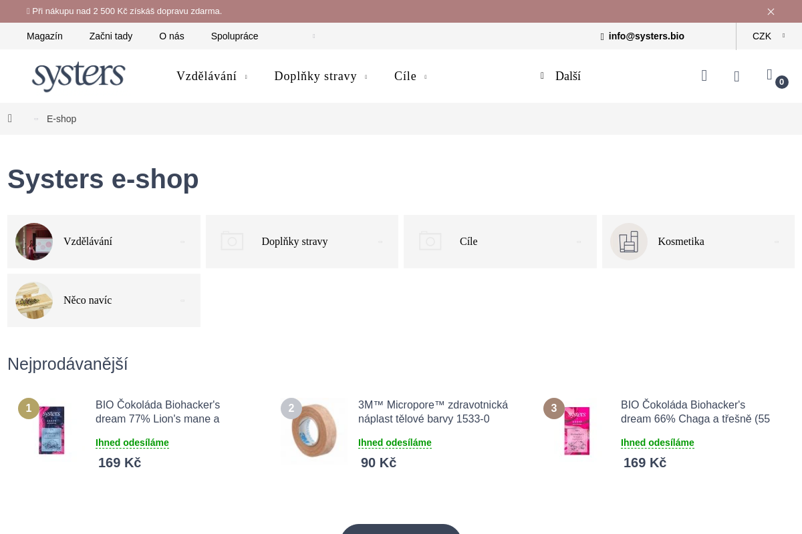Click the Nejprodávanější heading

(x=68, y=364)
